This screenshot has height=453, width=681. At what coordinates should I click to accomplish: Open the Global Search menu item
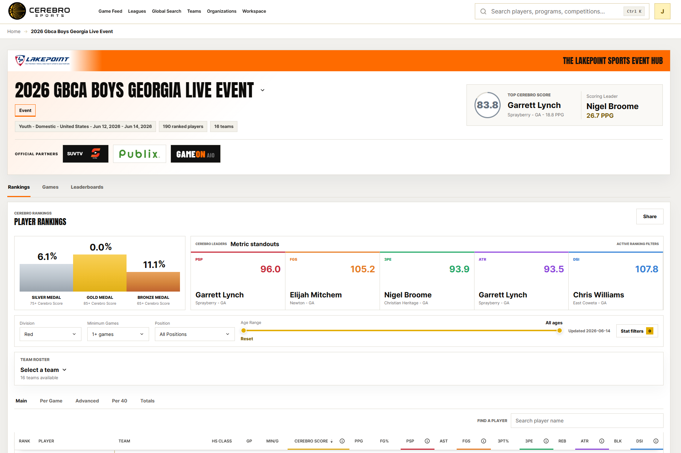pos(167,11)
